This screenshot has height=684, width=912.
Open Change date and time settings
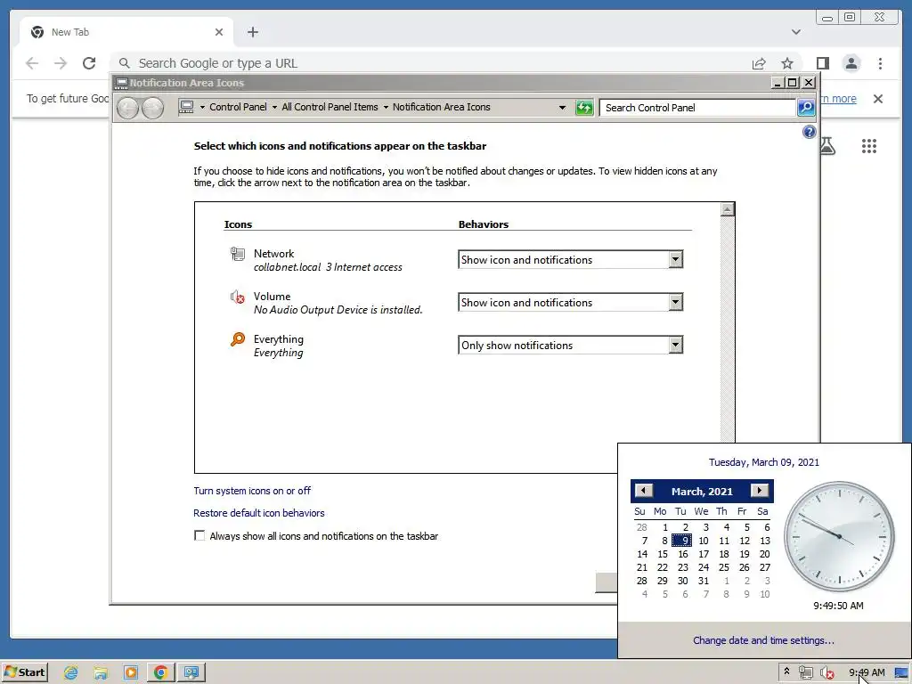[763, 640]
